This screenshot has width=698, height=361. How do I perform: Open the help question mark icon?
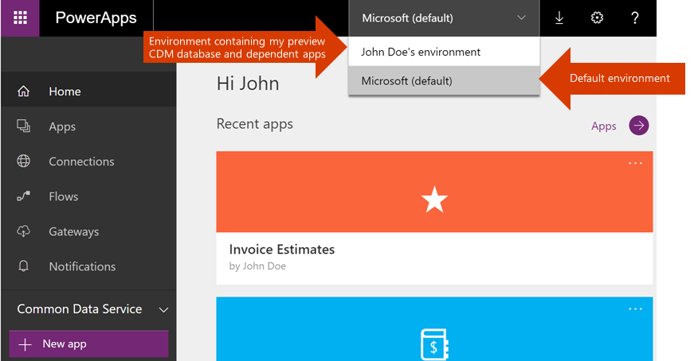[x=635, y=17]
